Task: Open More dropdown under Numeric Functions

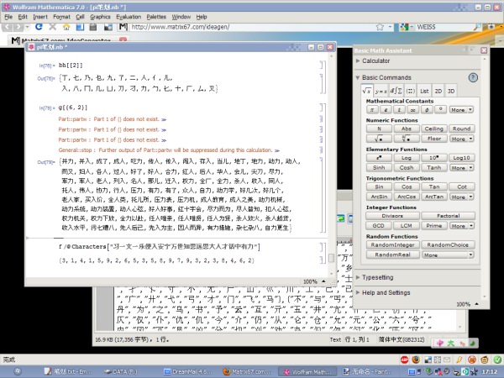Action: (x=461, y=139)
